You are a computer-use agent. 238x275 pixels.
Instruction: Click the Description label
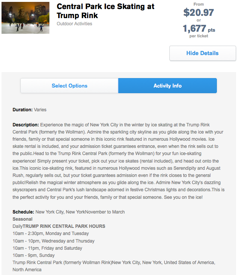pyautogui.click(x=26, y=124)
